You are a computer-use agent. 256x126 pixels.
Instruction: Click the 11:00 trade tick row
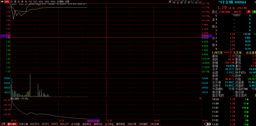coord(234,104)
